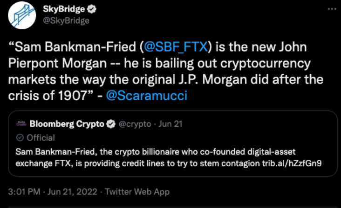This screenshot has width=341, height=208.
Task: Click the quoted tweet card border area
Action: tap(173, 143)
